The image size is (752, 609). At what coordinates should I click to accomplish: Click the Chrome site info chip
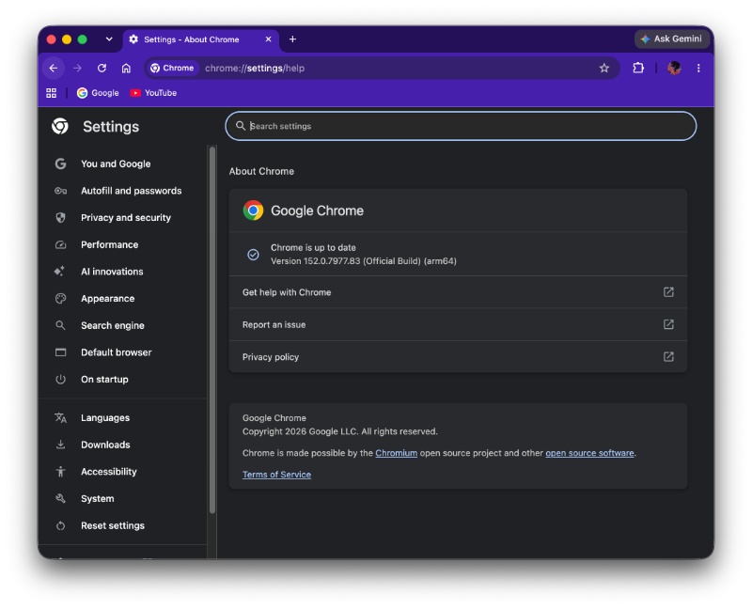[x=172, y=68]
